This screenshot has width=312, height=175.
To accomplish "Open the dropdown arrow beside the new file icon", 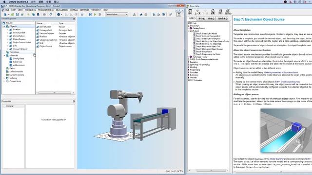I will coord(9,15).
